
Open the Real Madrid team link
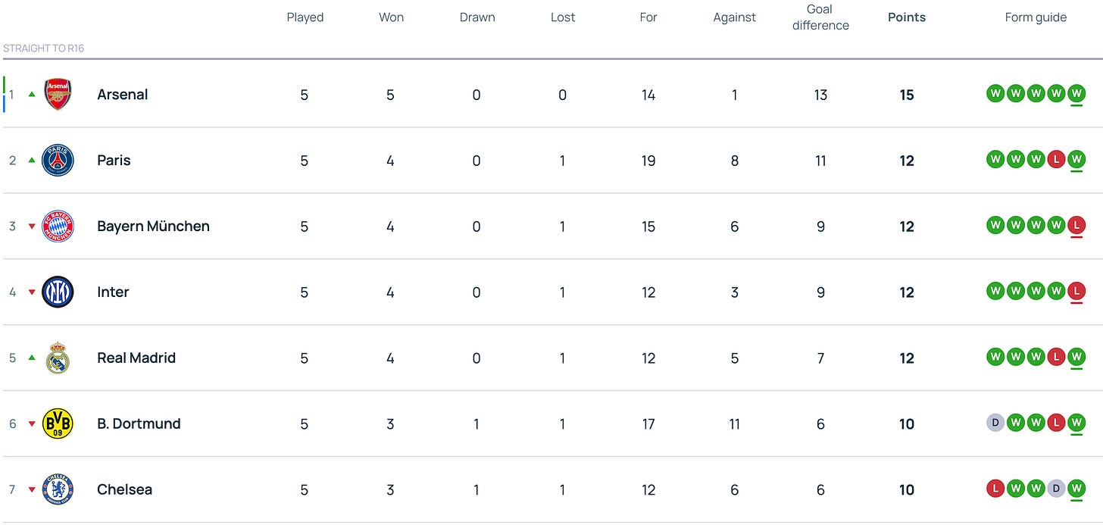pos(136,358)
